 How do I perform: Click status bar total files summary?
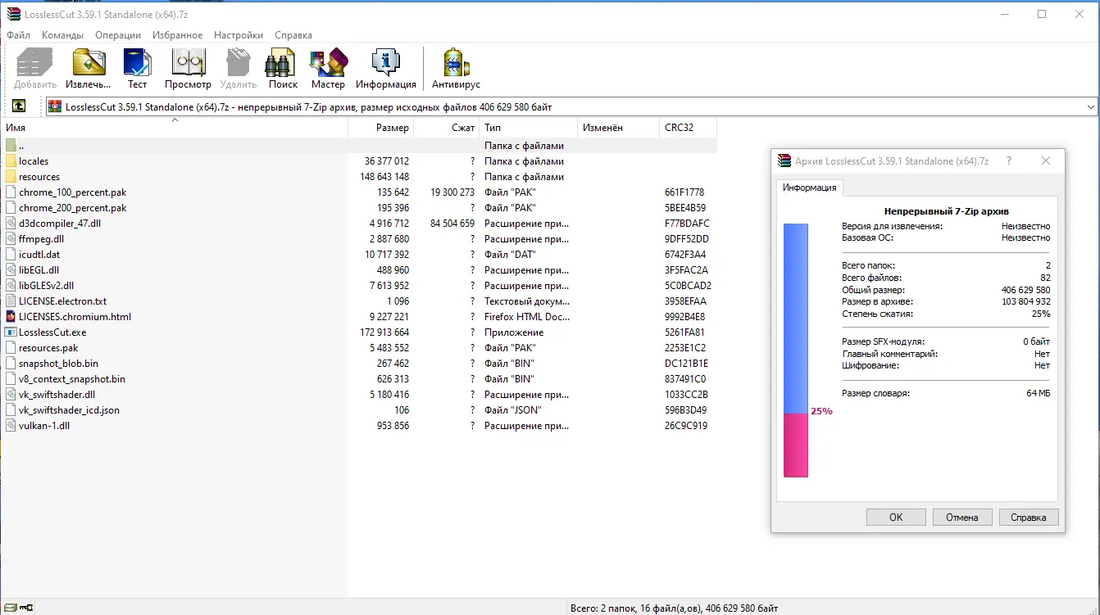[674, 608]
